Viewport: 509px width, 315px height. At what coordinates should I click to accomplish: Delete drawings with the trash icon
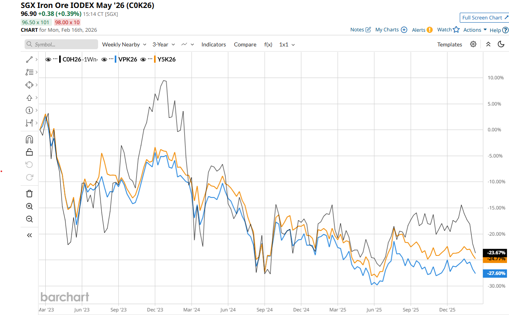[x=29, y=194]
